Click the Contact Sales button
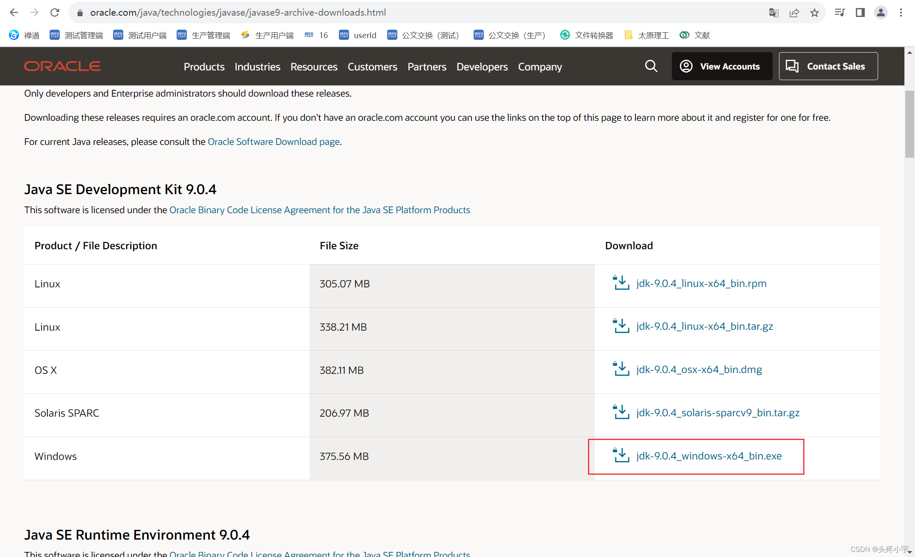The height and width of the screenshot is (557, 915). pos(828,66)
